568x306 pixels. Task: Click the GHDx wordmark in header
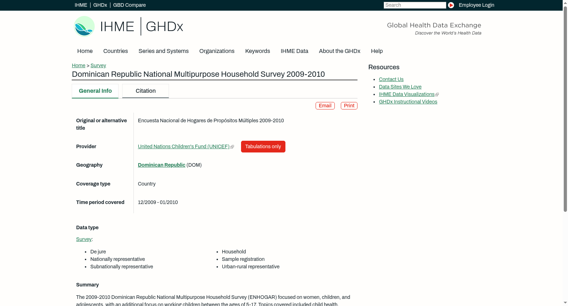coord(164,27)
